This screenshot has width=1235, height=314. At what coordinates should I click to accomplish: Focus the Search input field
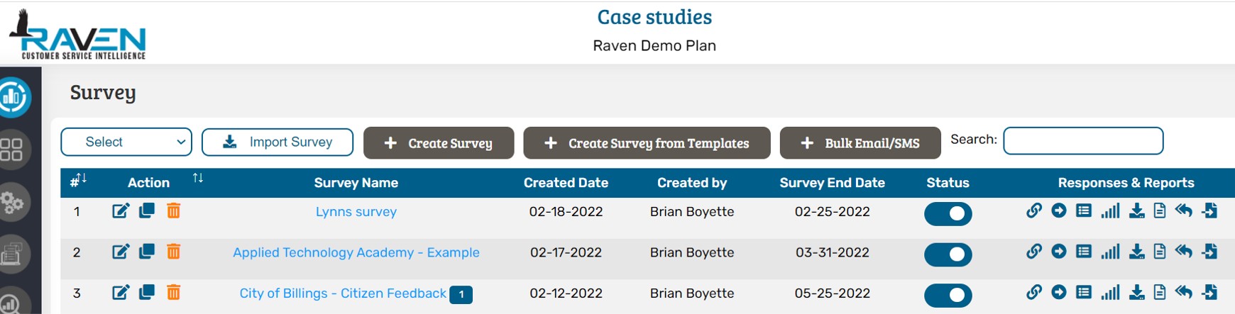tap(1083, 140)
